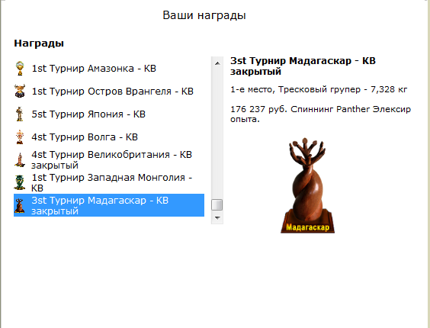Click the scrollbar up arrow in awards list

pos(217,63)
